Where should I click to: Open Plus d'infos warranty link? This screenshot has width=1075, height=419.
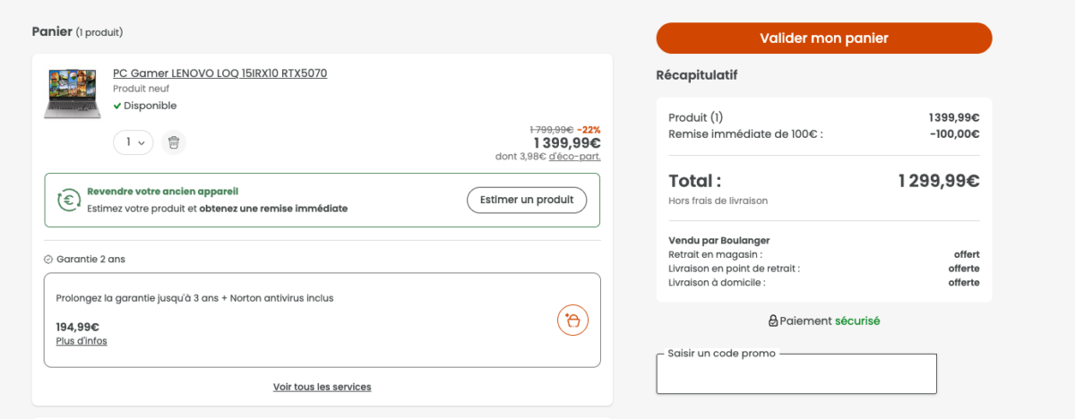(82, 341)
